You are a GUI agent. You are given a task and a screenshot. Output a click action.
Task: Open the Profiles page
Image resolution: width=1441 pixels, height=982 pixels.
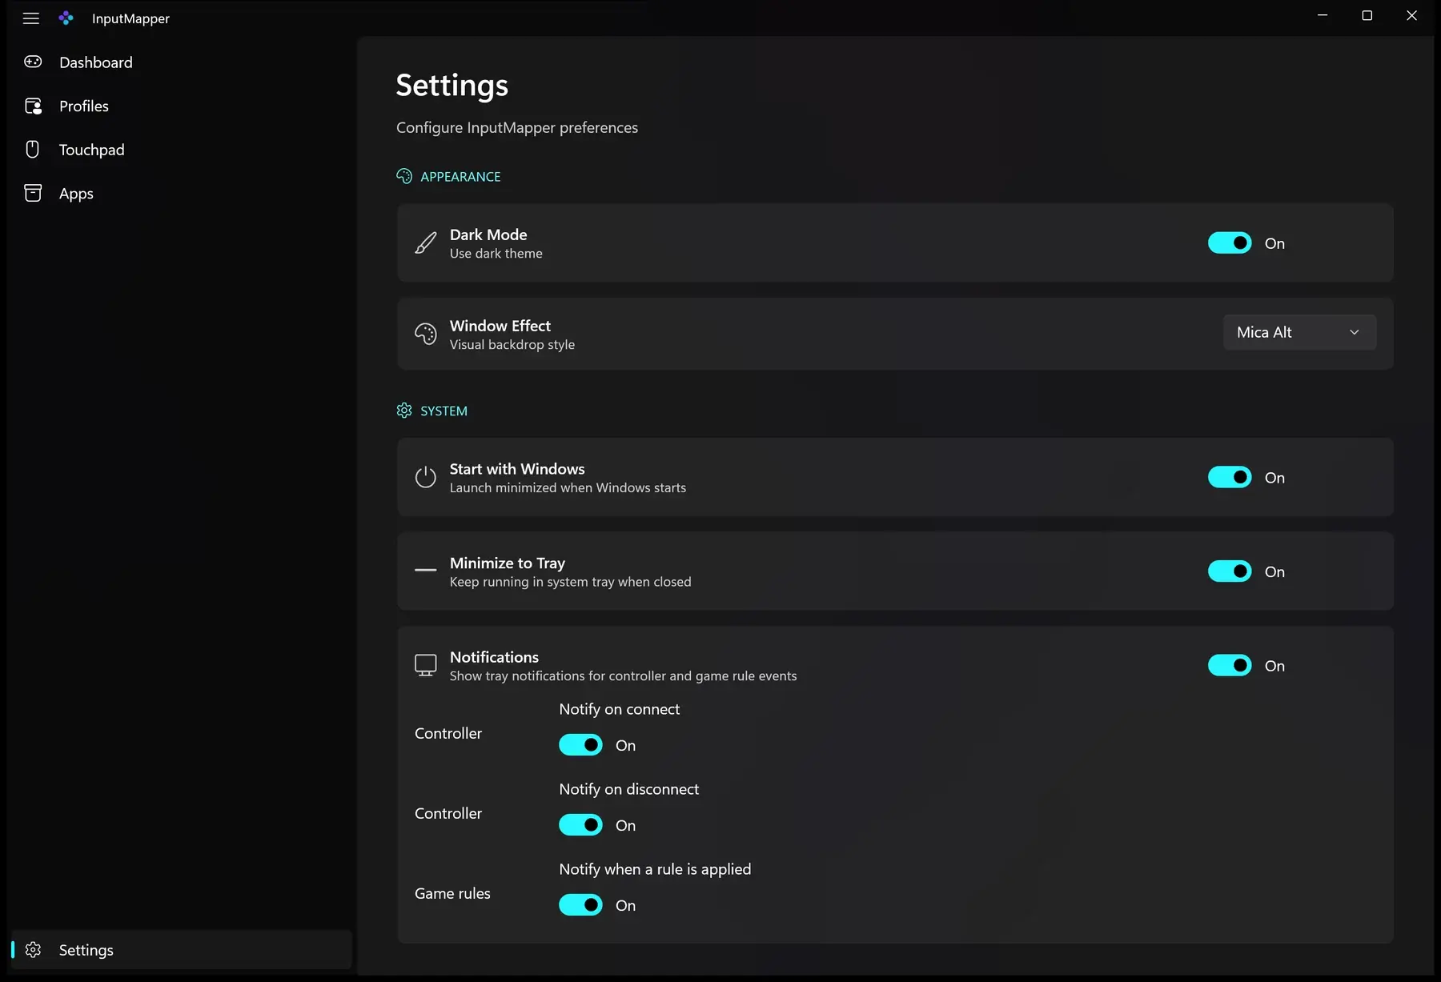click(183, 106)
